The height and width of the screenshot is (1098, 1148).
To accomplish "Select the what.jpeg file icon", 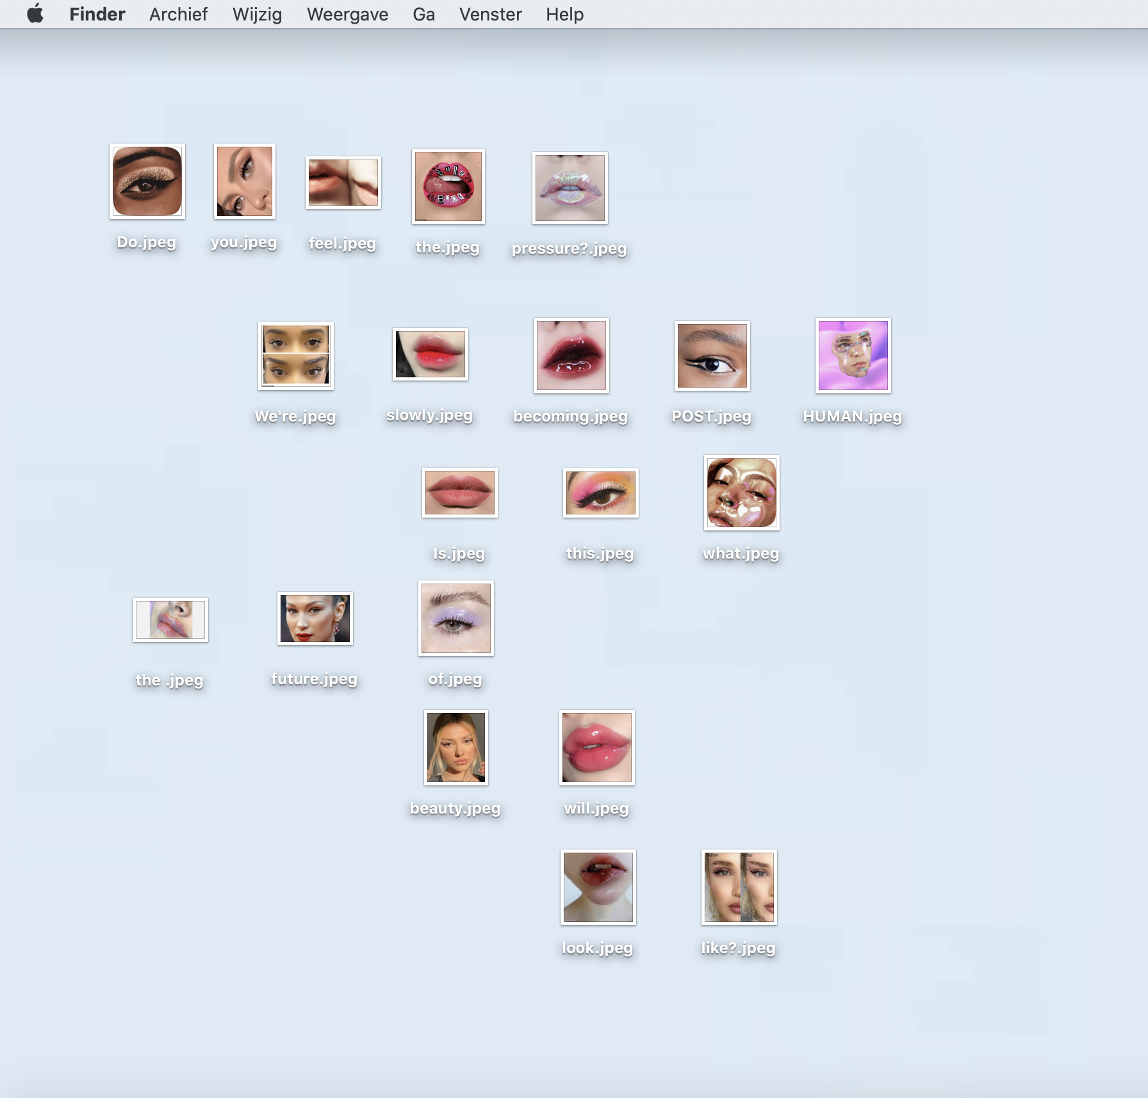I will (x=742, y=493).
